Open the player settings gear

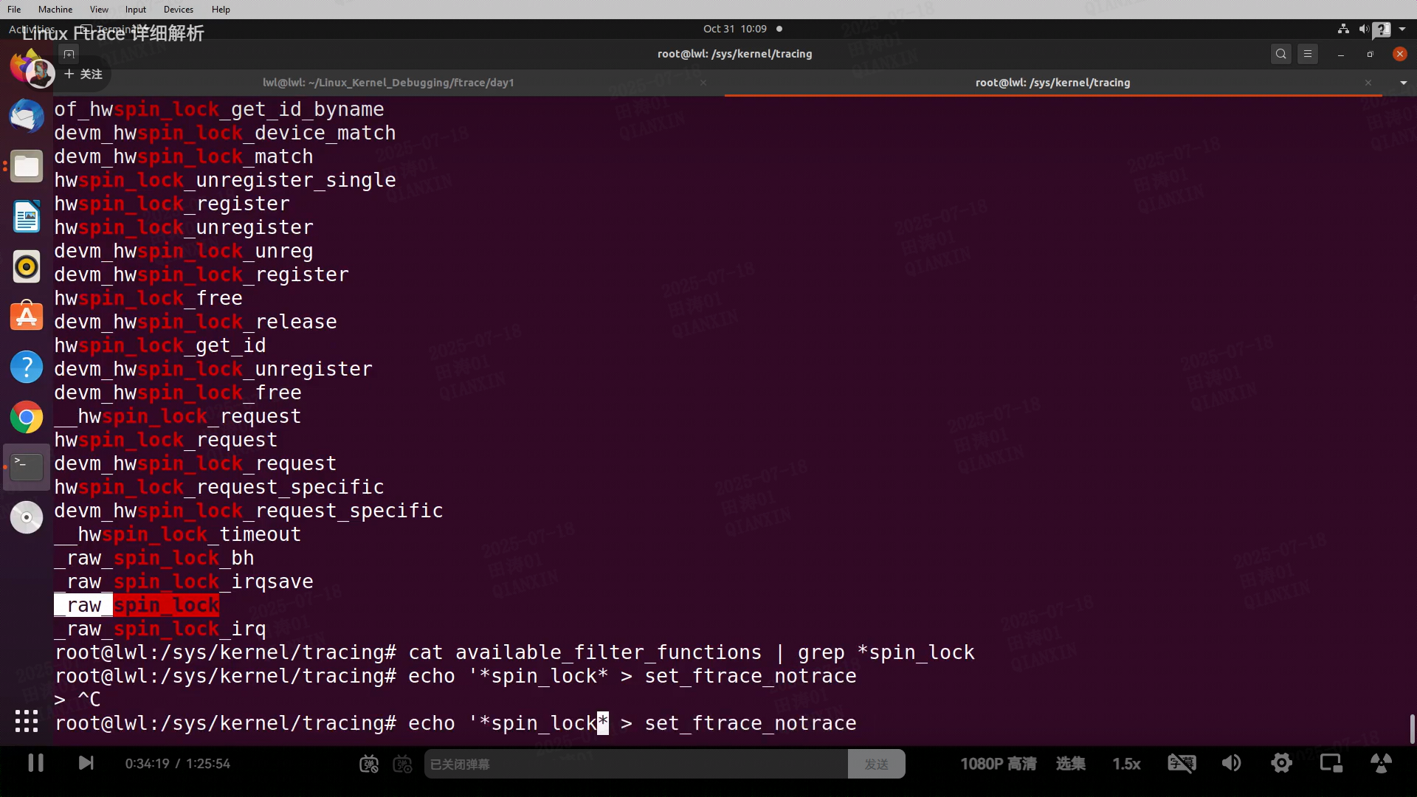[x=1281, y=764]
